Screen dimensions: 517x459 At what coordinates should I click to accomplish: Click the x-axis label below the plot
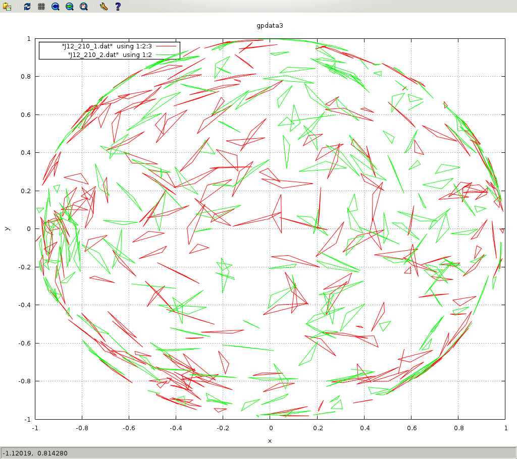point(270,441)
